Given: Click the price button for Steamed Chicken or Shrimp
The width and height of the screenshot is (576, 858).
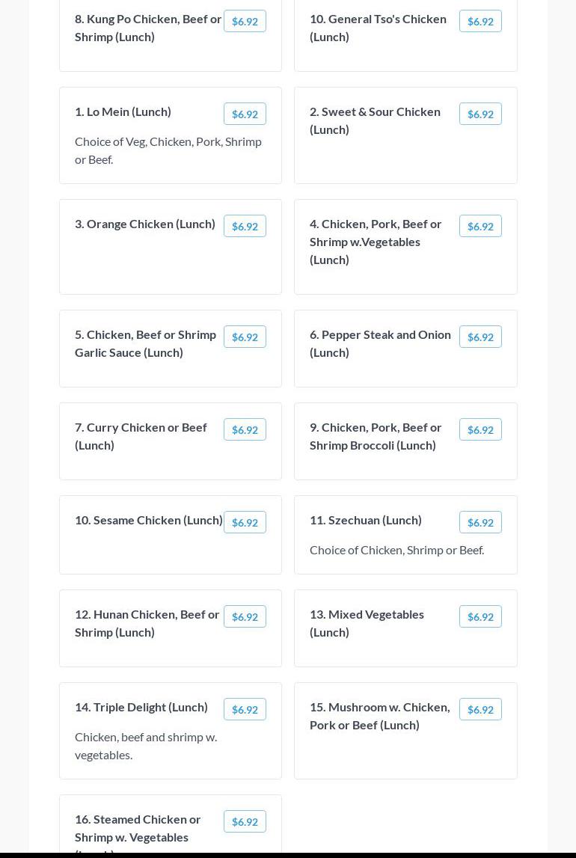Looking at the screenshot, I should pos(245,821).
